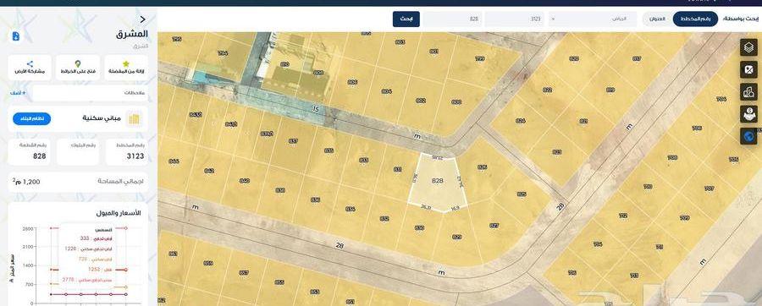Screen dimensions: 762x306
Task: Open the map layers tool
Action: tap(748, 47)
